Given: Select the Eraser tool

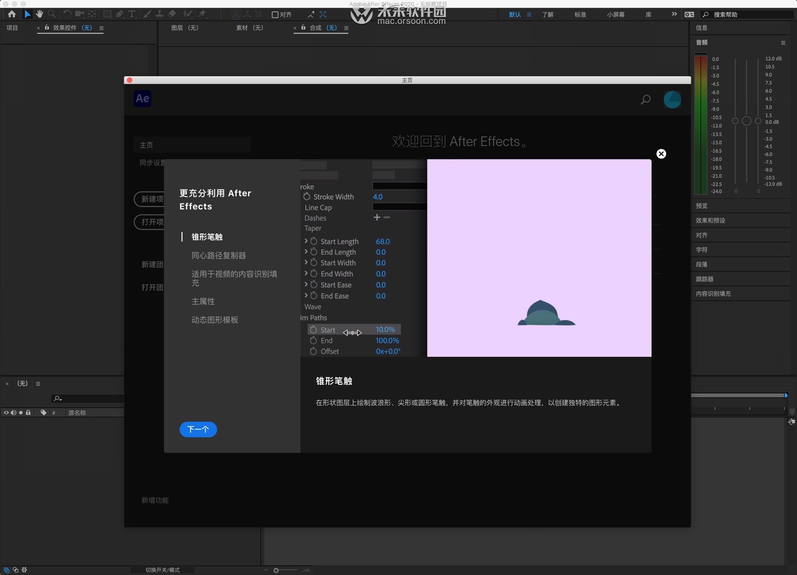Looking at the screenshot, I should tap(172, 14).
